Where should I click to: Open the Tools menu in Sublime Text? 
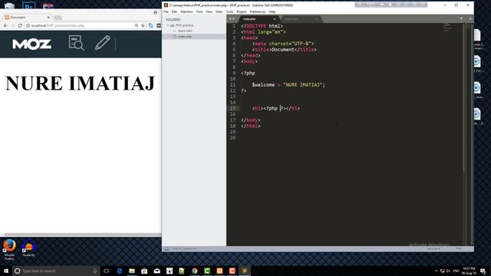[229, 11]
